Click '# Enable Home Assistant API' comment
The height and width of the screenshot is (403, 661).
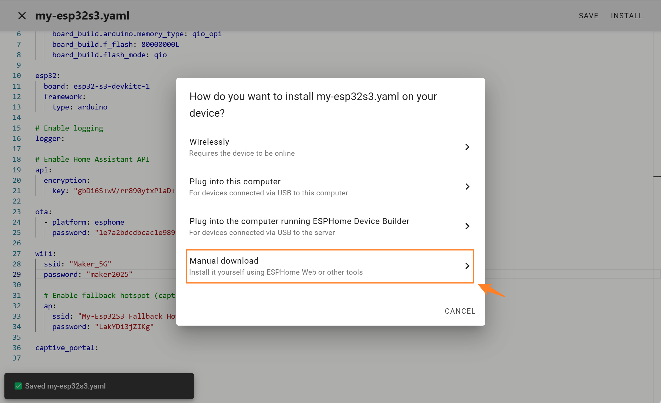point(92,159)
